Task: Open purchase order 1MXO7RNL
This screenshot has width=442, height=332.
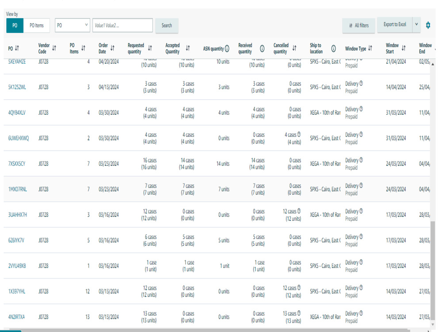Action: pyautogui.click(x=18, y=189)
